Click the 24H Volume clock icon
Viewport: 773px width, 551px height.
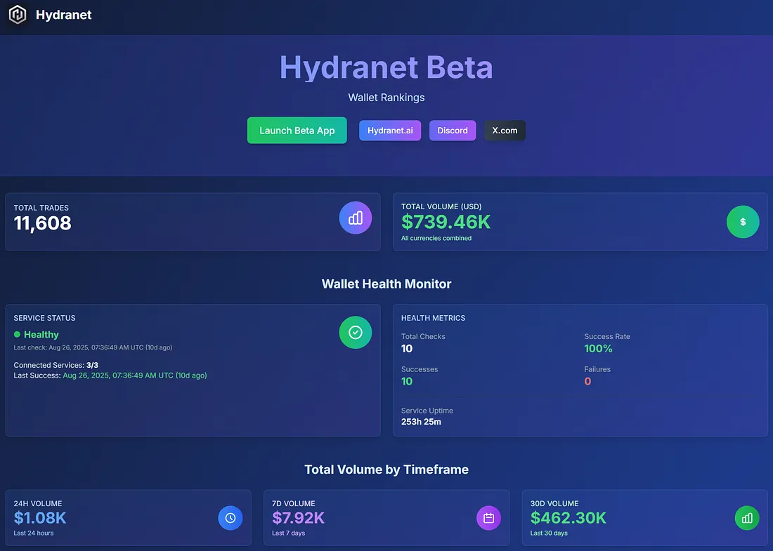point(230,518)
